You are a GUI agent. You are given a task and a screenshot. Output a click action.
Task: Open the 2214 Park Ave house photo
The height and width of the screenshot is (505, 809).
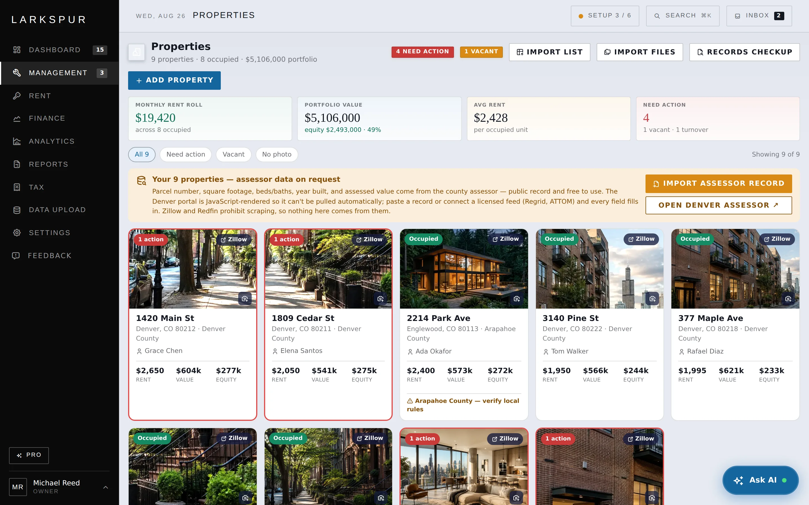464,269
